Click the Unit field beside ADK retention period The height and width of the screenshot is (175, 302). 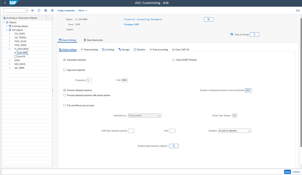click(x=172, y=131)
